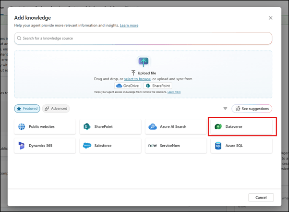Select the SharePoint knowledge source tile icon

click(x=87, y=126)
